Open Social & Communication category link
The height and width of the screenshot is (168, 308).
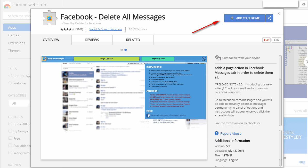click(106, 29)
